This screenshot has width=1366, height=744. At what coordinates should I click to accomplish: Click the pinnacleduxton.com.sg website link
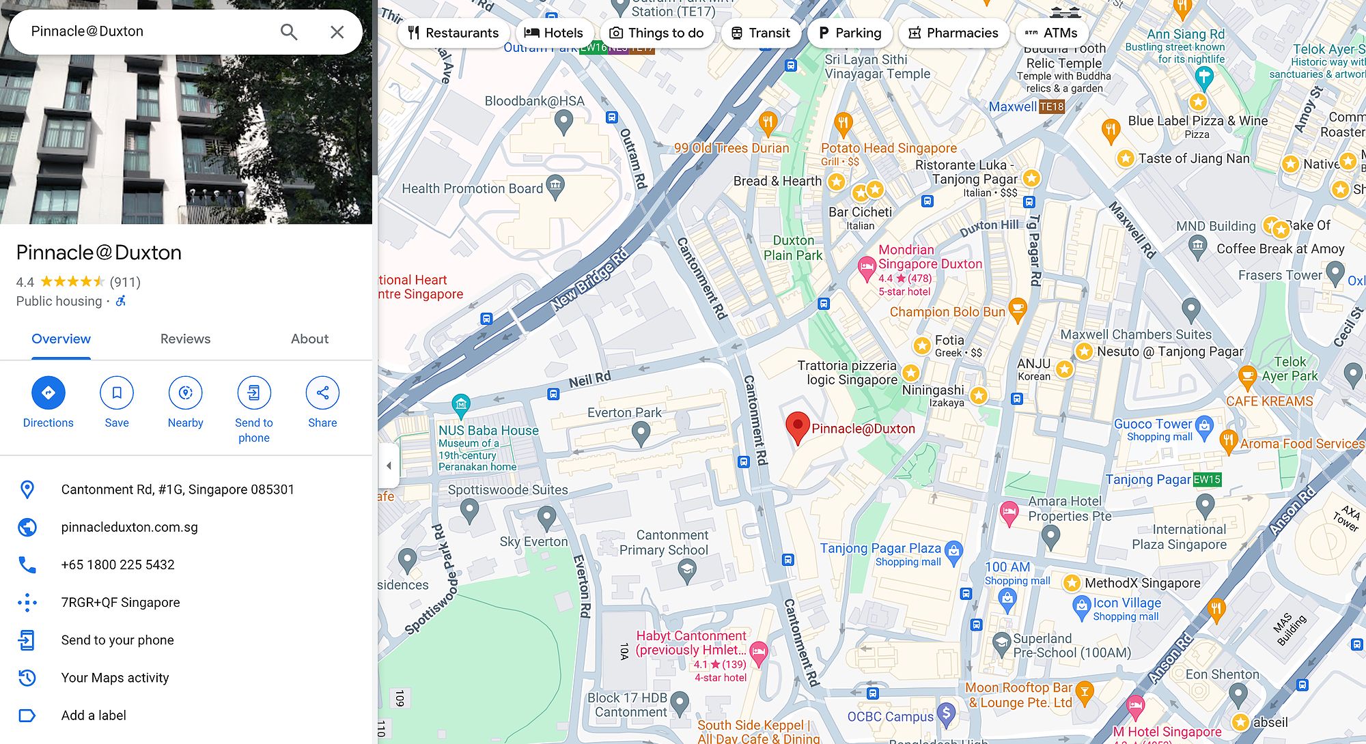[129, 527]
